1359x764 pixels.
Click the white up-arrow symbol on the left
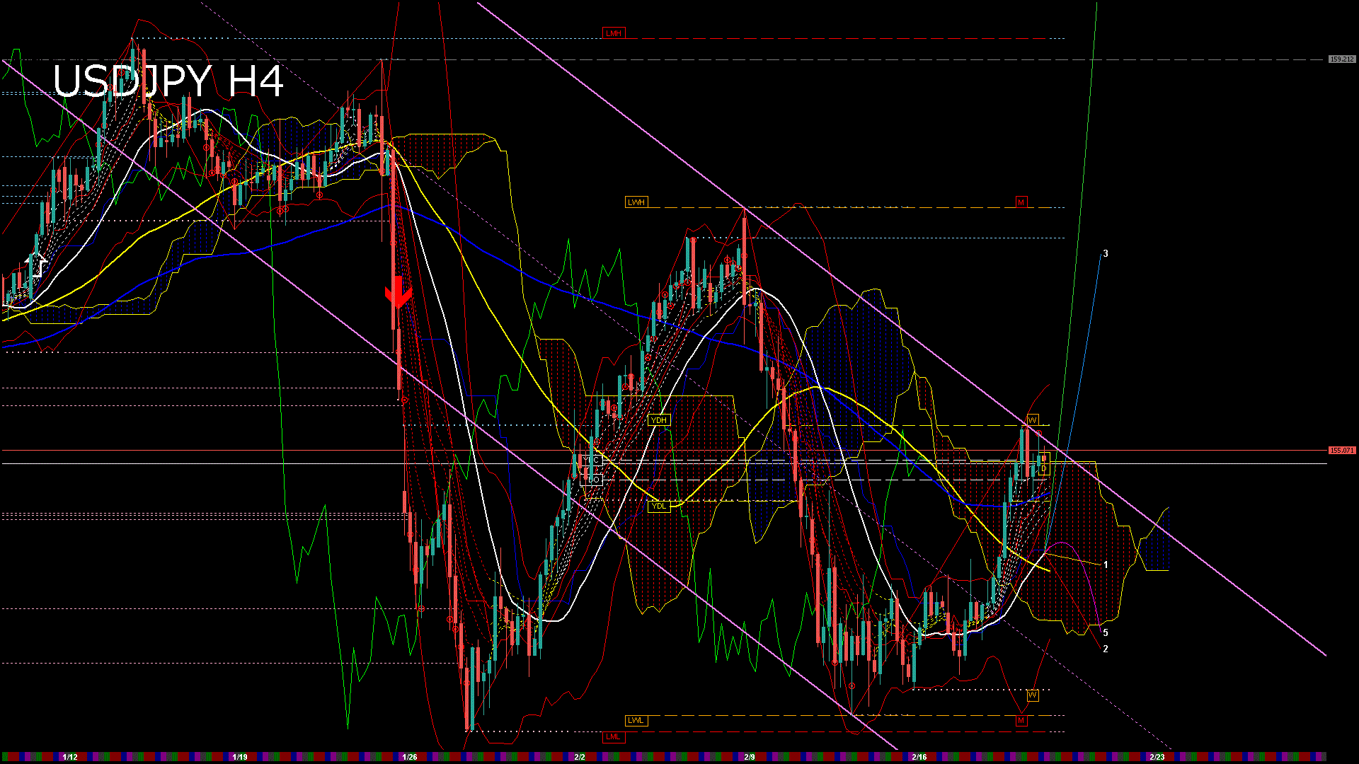coord(35,265)
